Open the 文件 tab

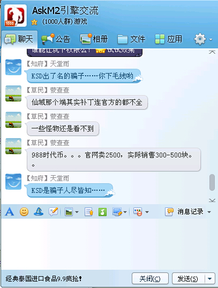(x=131, y=39)
